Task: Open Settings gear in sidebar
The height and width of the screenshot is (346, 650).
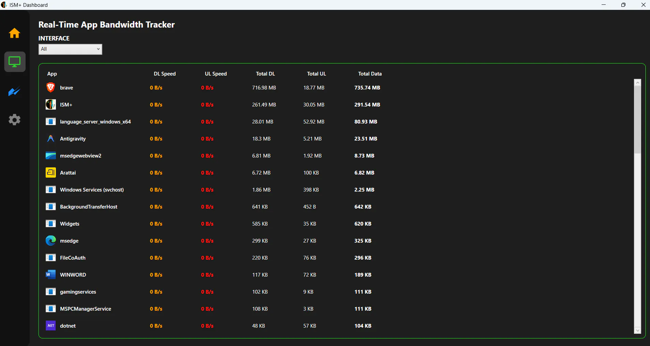Action: click(14, 120)
